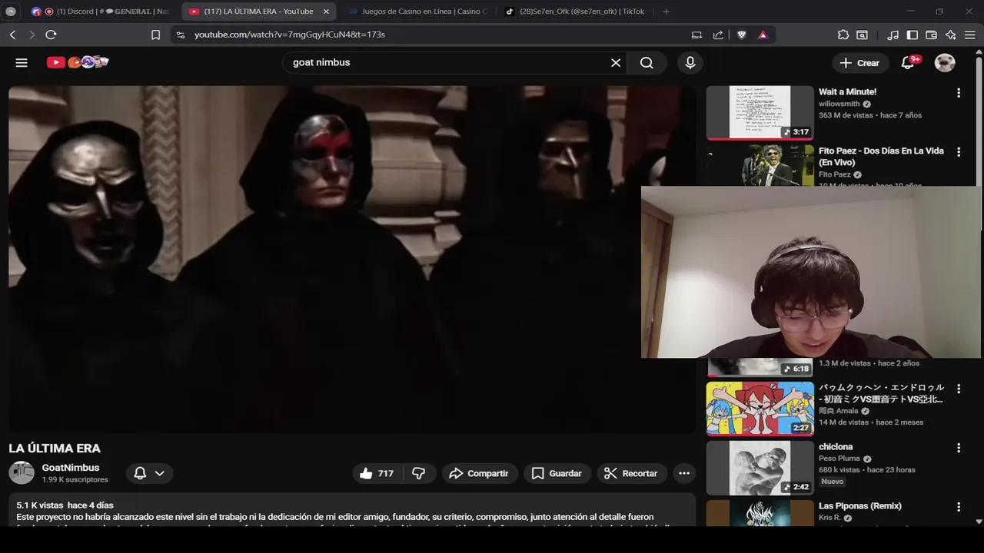
Task: Open more actions for the video
Action: pos(684,473)
